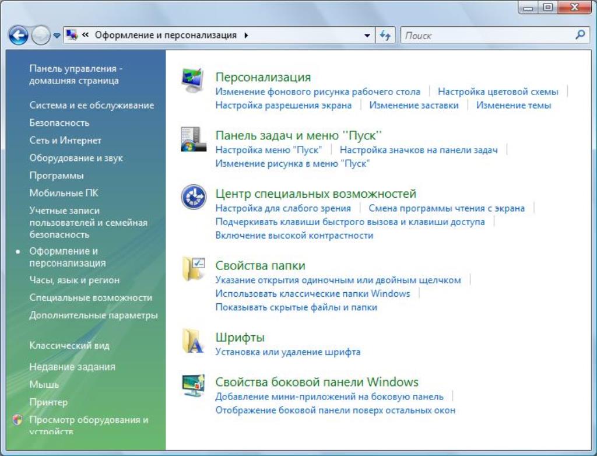Click Настройка разрешения экрана link
Screen dimensions: 597x456
click(x=283, y=105)
